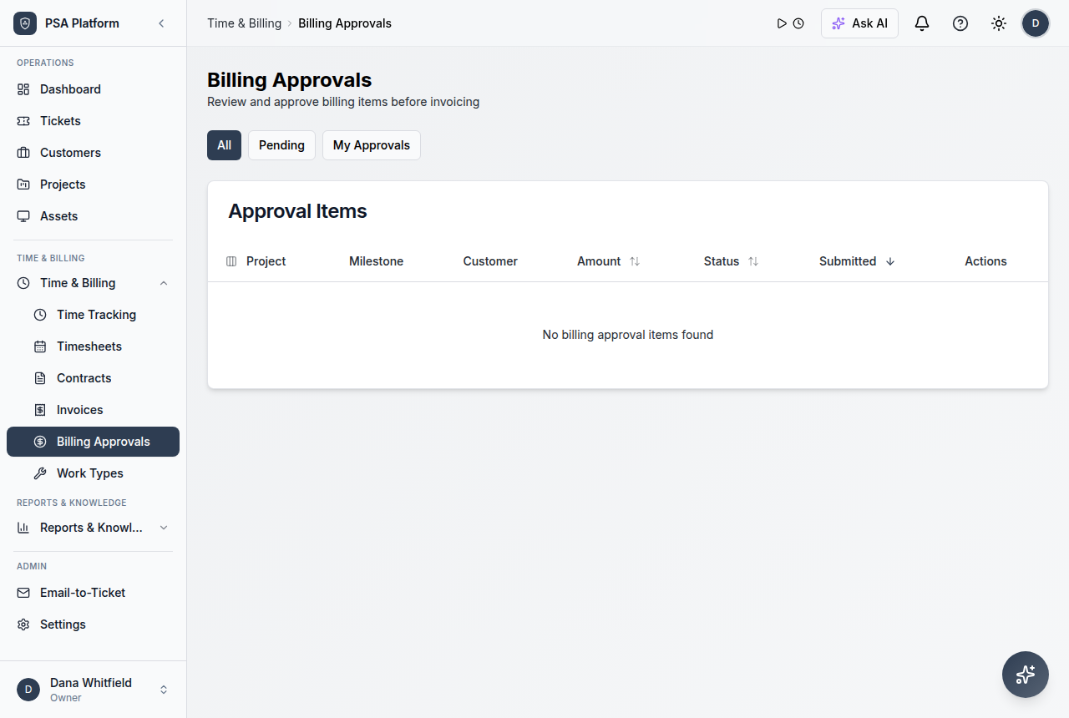Image resolution: width=1069 pixels, height=718 pixels.
Task: Click the Contracts document icon
Action: [x=40, y=378]
